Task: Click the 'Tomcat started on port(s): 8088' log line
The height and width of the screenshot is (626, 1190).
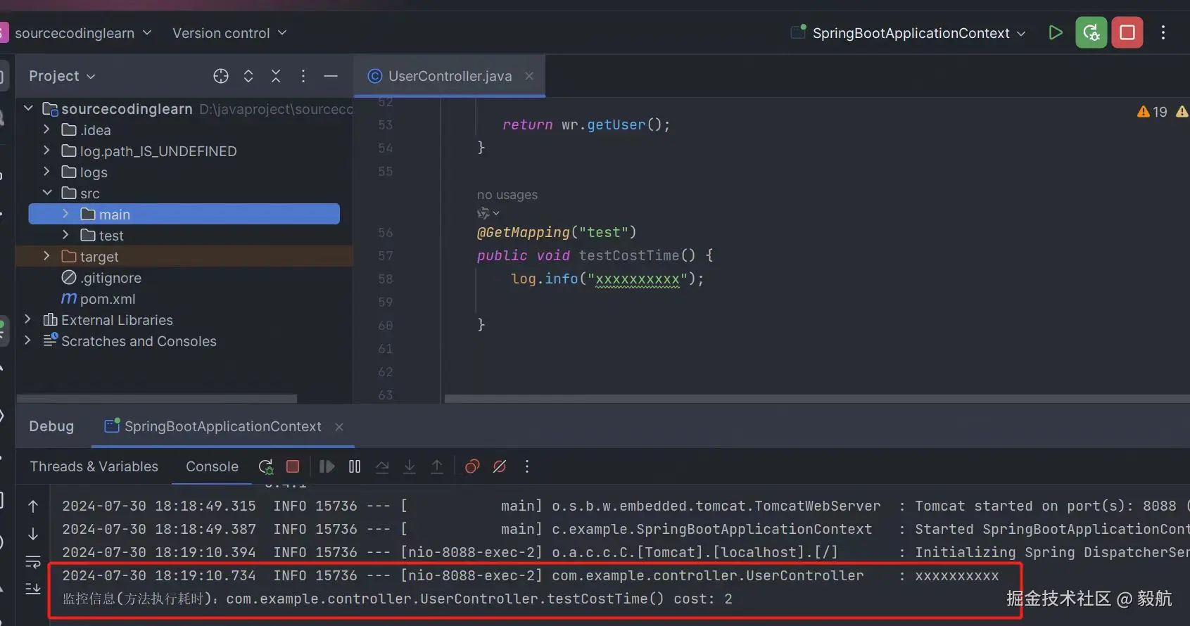Action: click(625, 506)
